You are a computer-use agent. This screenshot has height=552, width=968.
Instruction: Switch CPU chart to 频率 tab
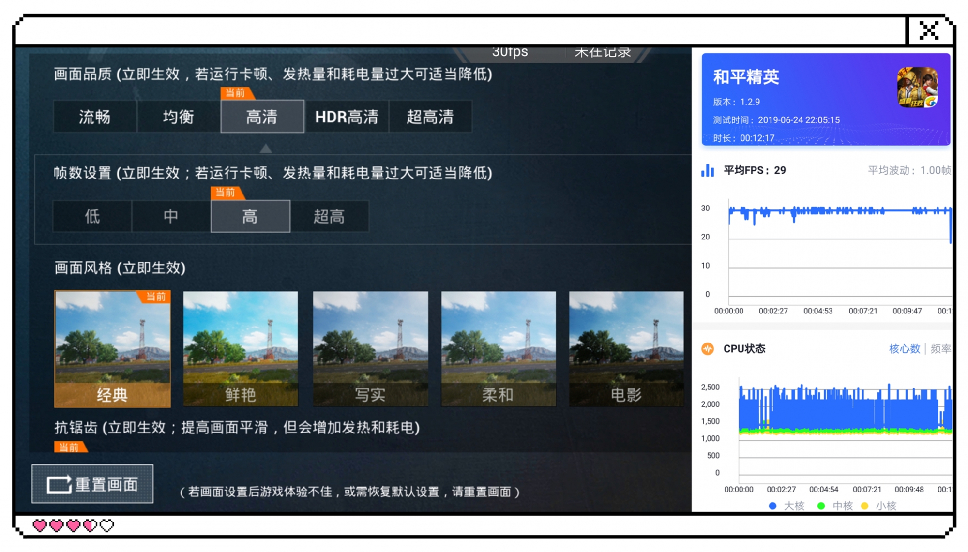(940, 349)
